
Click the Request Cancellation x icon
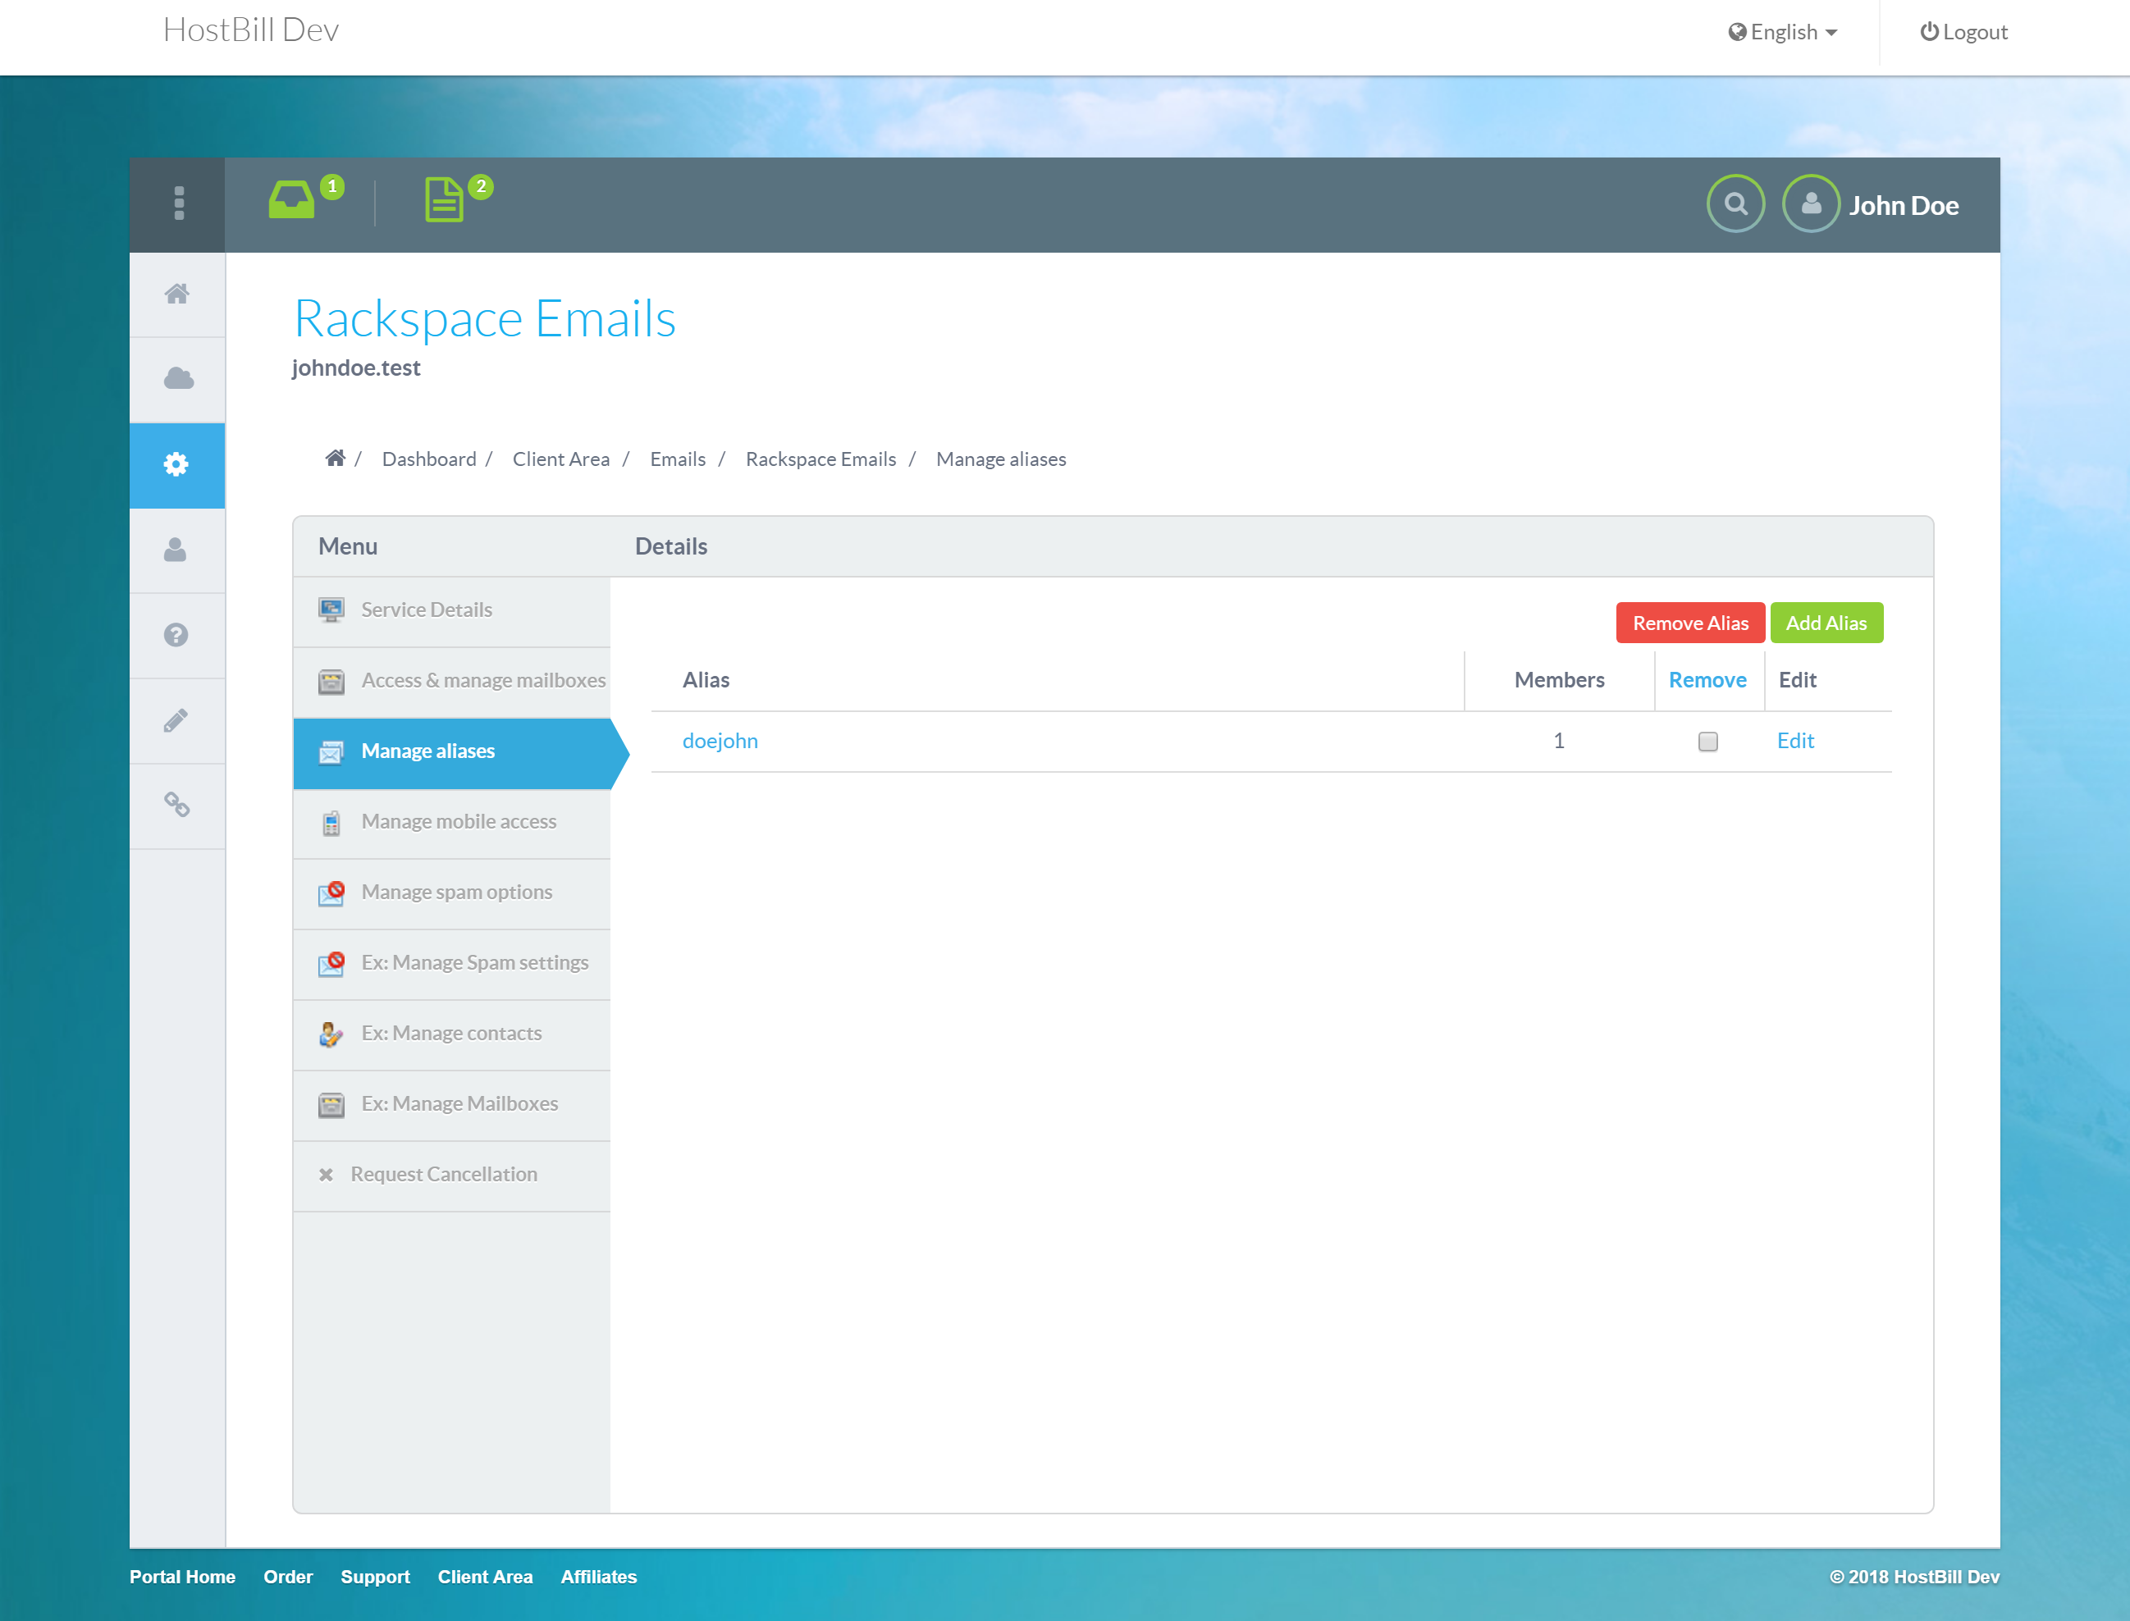click(327, 1174)
